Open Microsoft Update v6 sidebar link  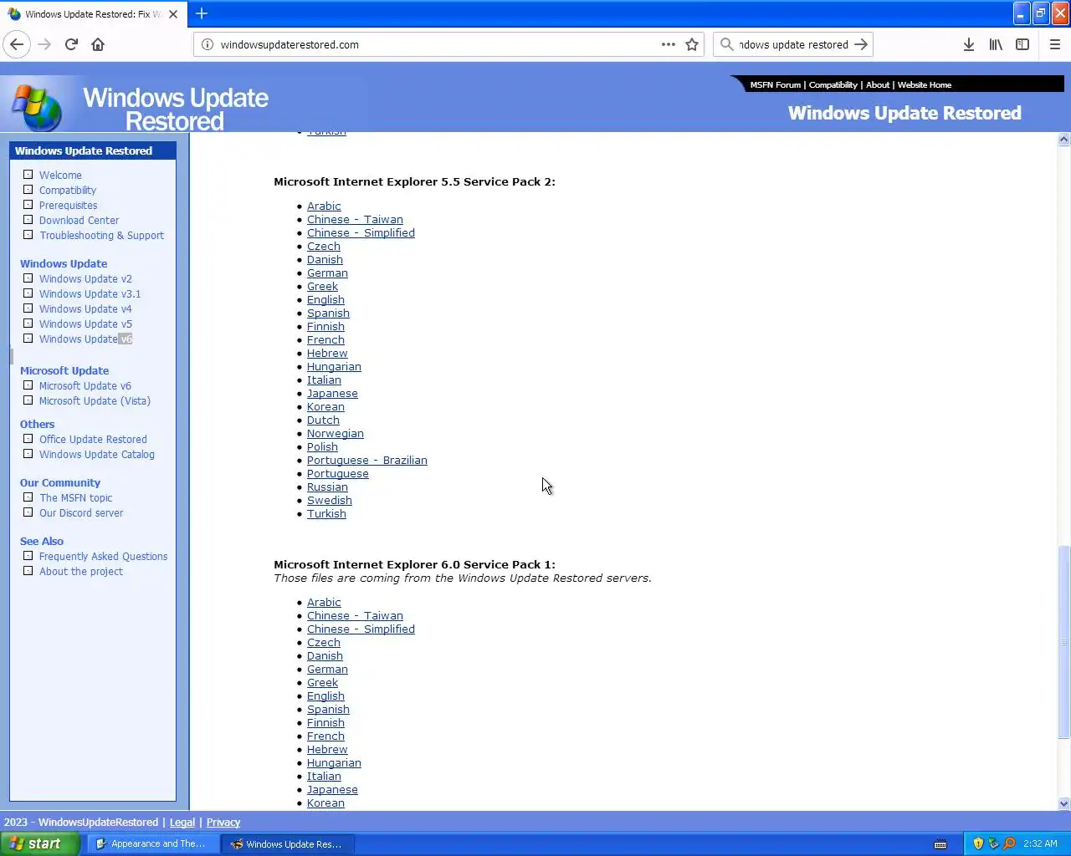85,386
